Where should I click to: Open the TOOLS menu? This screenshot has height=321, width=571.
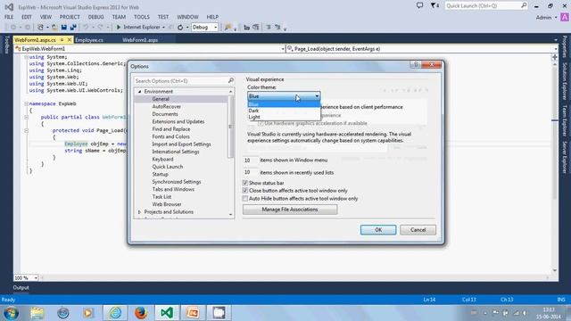pyautogui.click(x=141, y=17)
